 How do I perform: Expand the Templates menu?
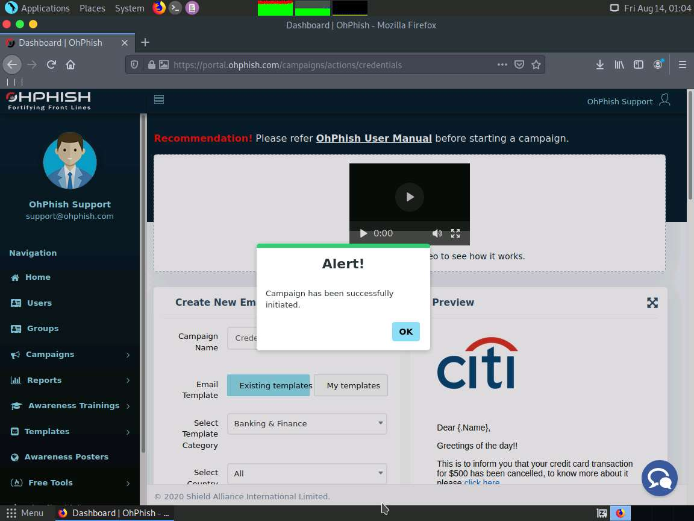[x=70, y=432]
